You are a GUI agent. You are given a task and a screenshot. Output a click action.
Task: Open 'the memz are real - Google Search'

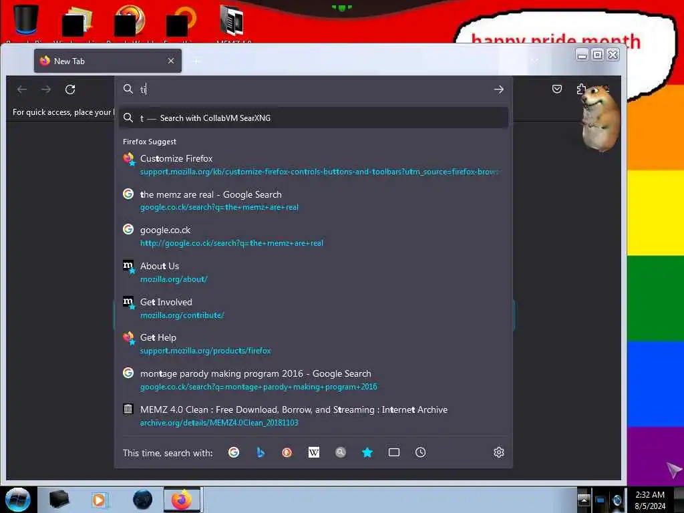(314, 200)
